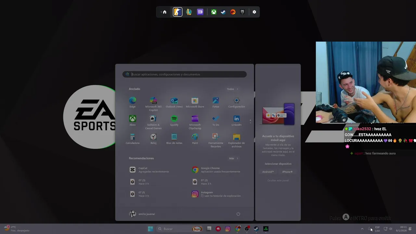Launch Bloc de notas
The width and height of the screenshot is (416, 234).
174,139
